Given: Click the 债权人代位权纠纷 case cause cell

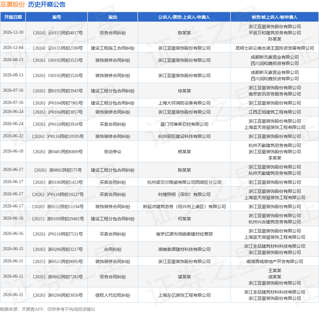Looking at the screenshot, I should point(113,295).
